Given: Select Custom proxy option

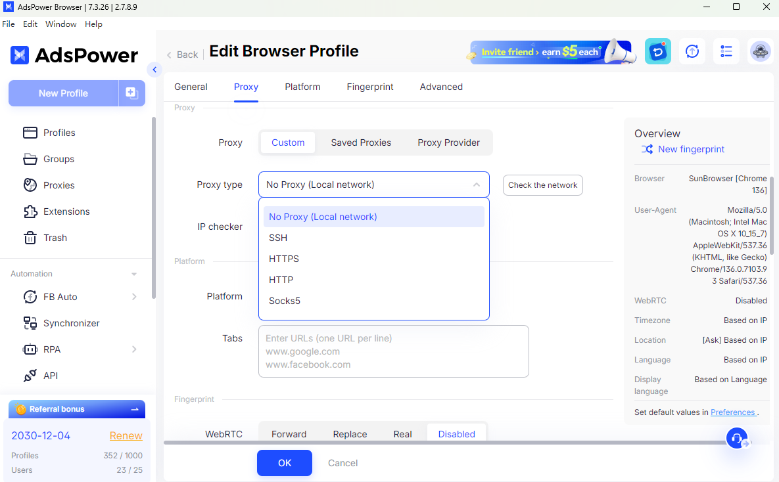Looking at the screenshot, I should [288, 142].
